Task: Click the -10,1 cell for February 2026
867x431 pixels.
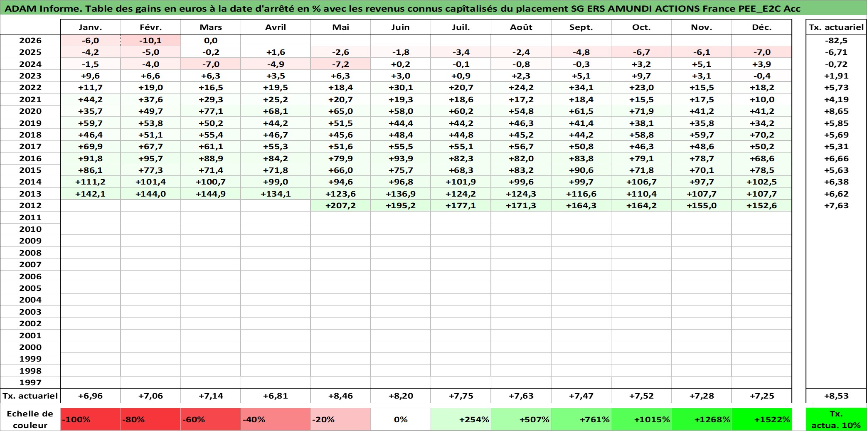Action: [x=150, y=40]
